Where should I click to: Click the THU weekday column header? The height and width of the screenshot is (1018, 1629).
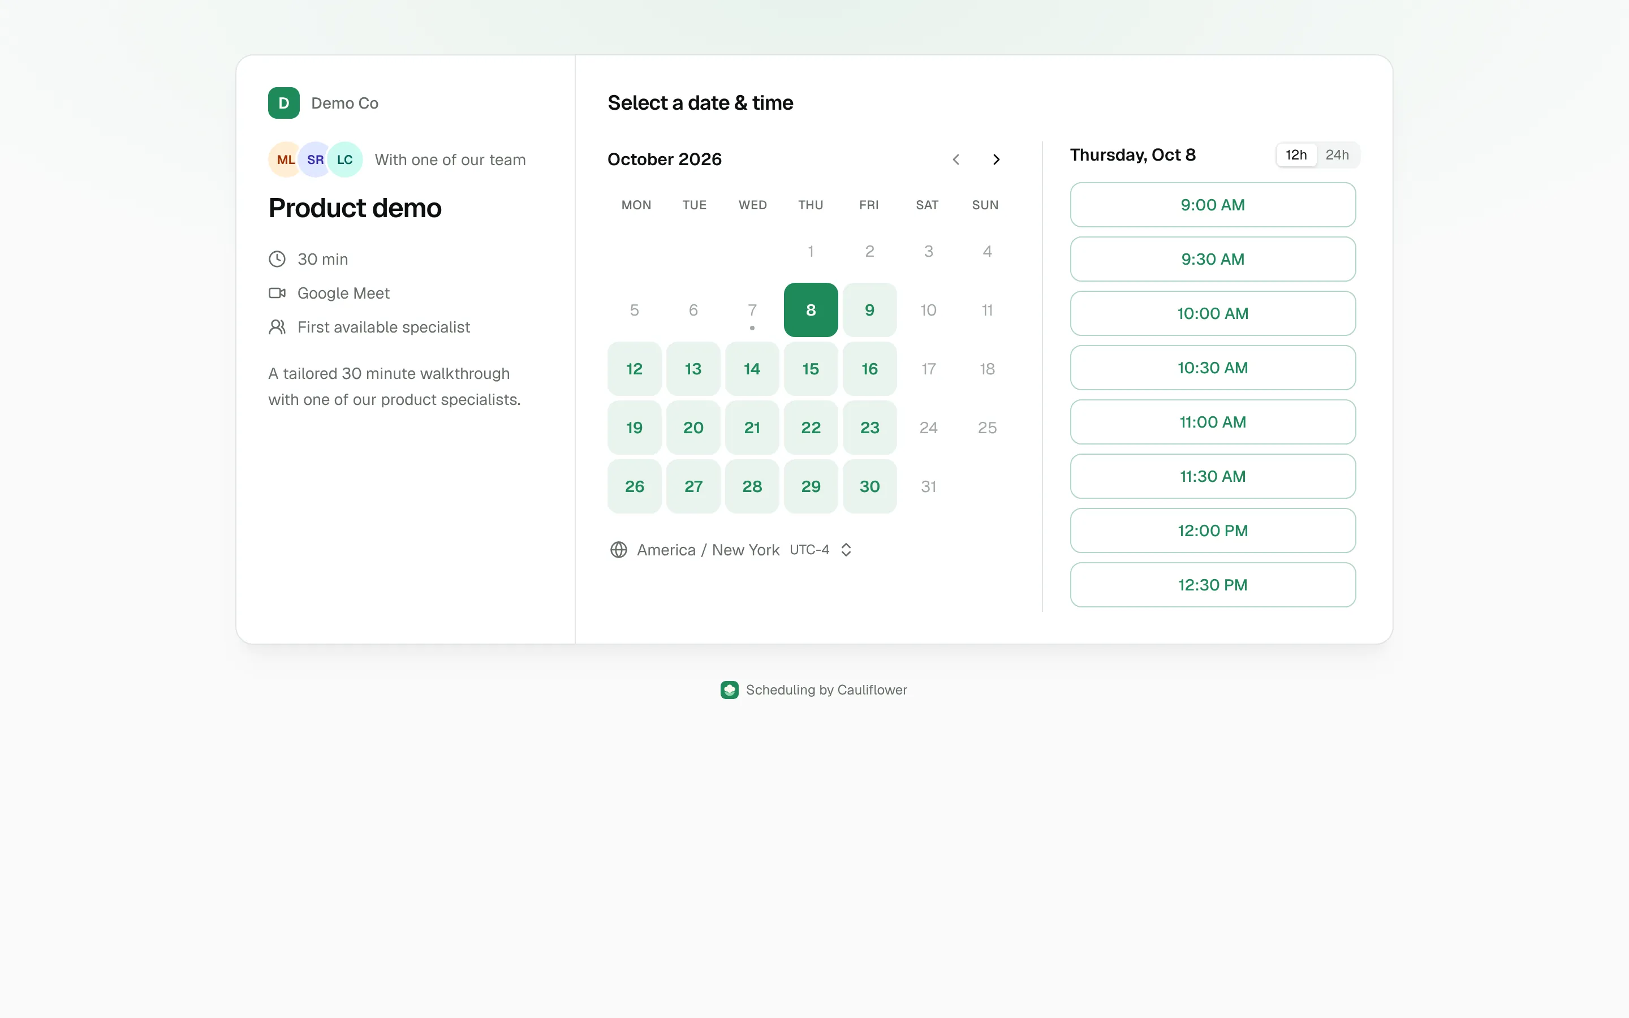[x=811, y=205]
